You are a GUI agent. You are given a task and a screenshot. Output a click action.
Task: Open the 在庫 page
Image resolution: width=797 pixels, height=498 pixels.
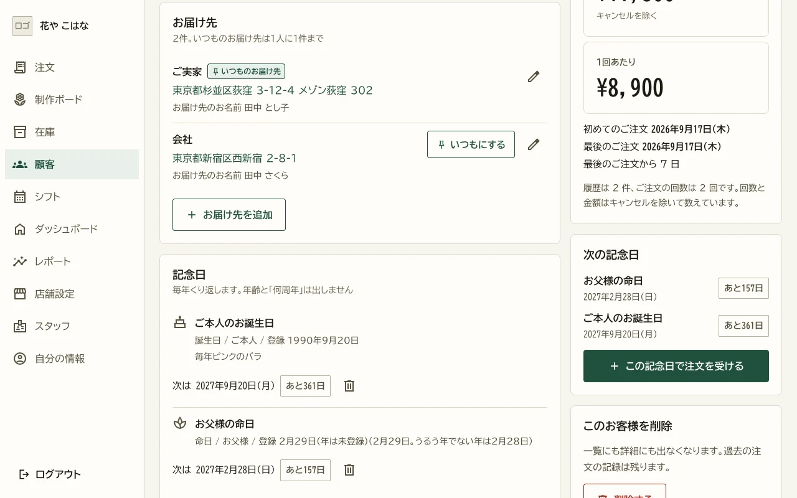(72, 132)
